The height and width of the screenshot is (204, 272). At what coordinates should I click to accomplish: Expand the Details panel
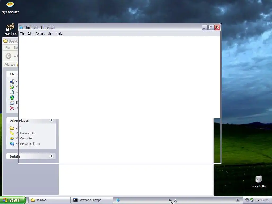click(x=52, y=156)
